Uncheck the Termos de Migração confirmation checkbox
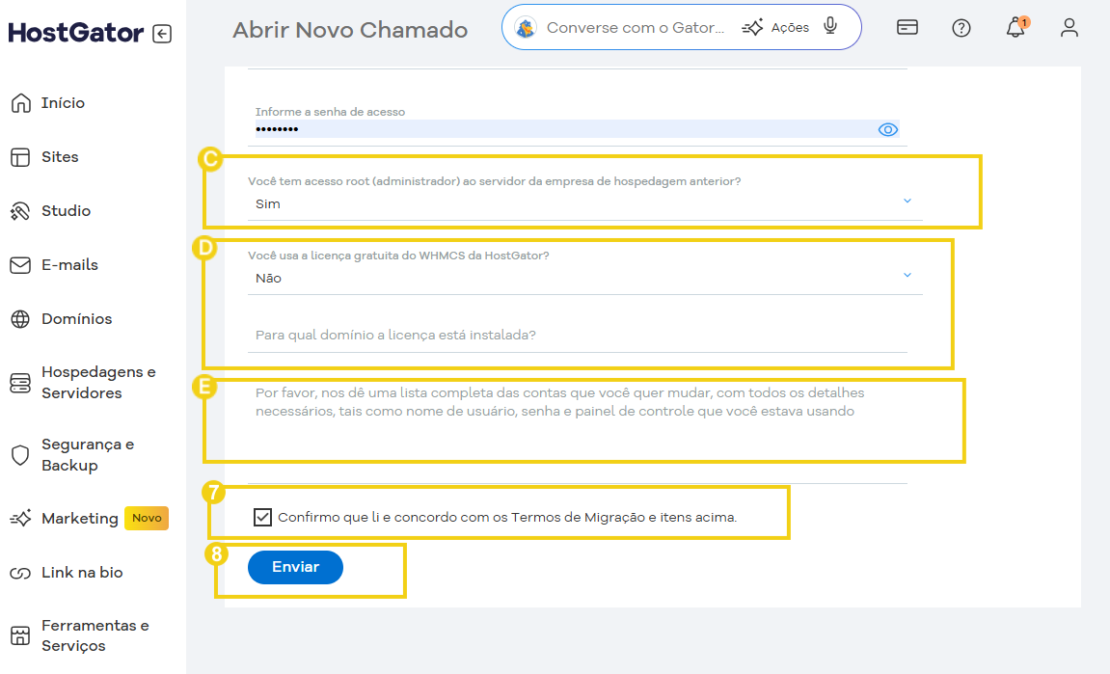 (x=261, y=517)
